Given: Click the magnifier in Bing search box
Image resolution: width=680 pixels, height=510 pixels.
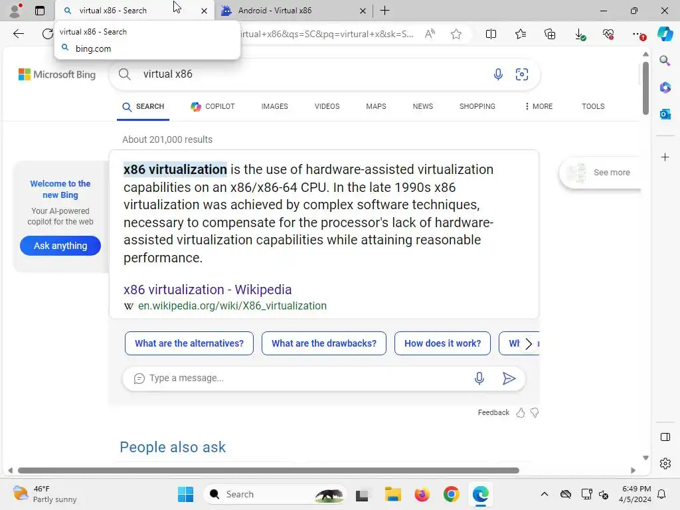Looking at the screenshot, I should [124, 74].
